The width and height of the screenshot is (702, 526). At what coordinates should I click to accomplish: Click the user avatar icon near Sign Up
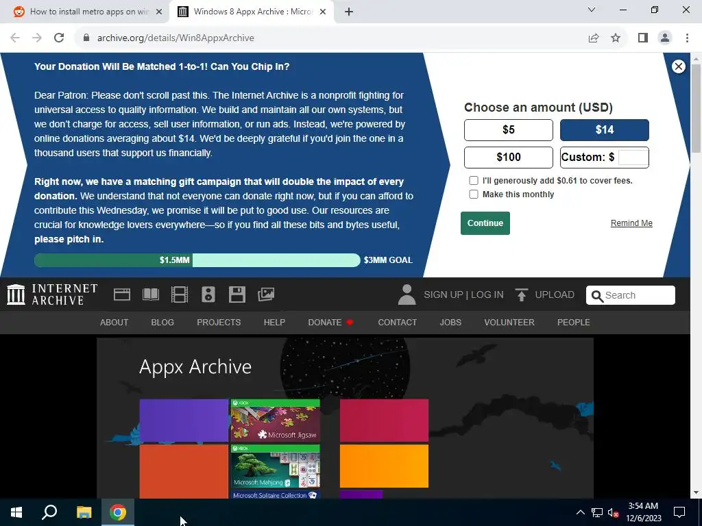(407, 295)
